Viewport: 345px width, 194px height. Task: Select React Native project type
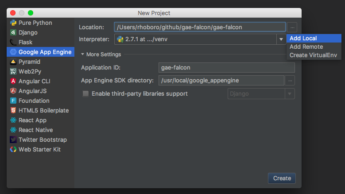[x=40, y=130]
